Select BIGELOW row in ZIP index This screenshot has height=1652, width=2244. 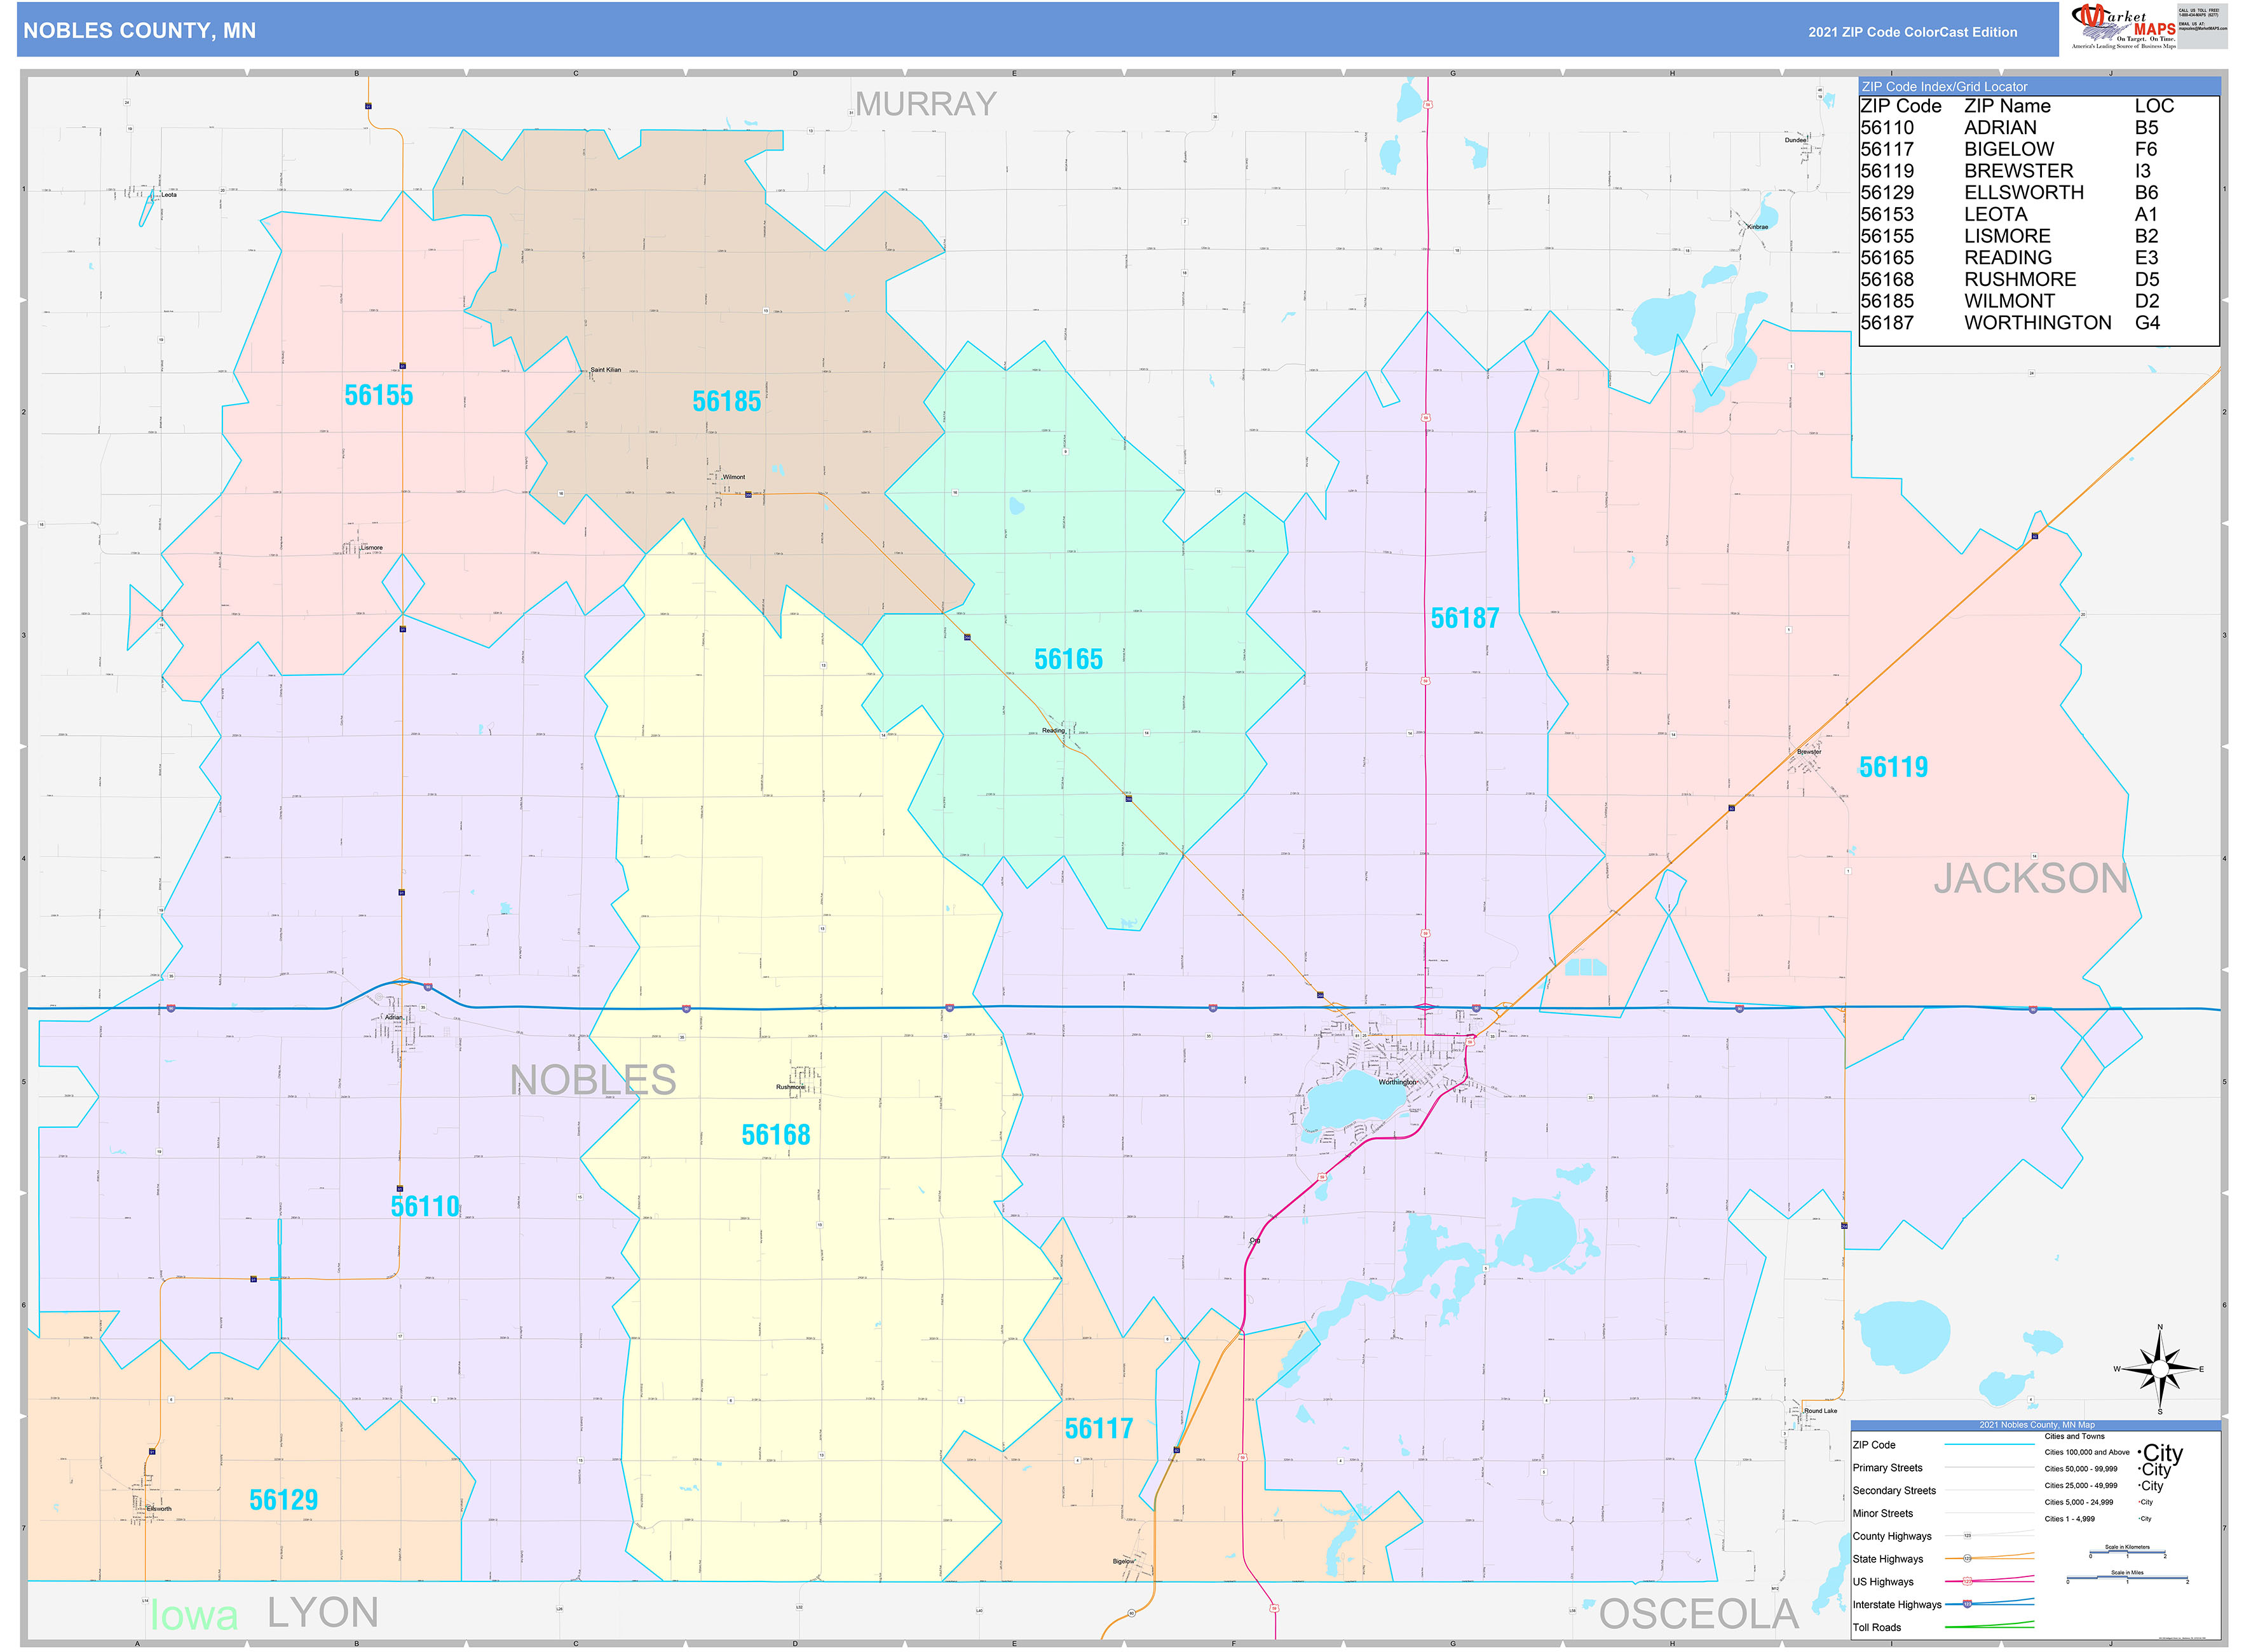2009,149
